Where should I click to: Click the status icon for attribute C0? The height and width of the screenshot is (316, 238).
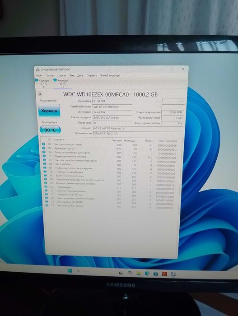45,179
